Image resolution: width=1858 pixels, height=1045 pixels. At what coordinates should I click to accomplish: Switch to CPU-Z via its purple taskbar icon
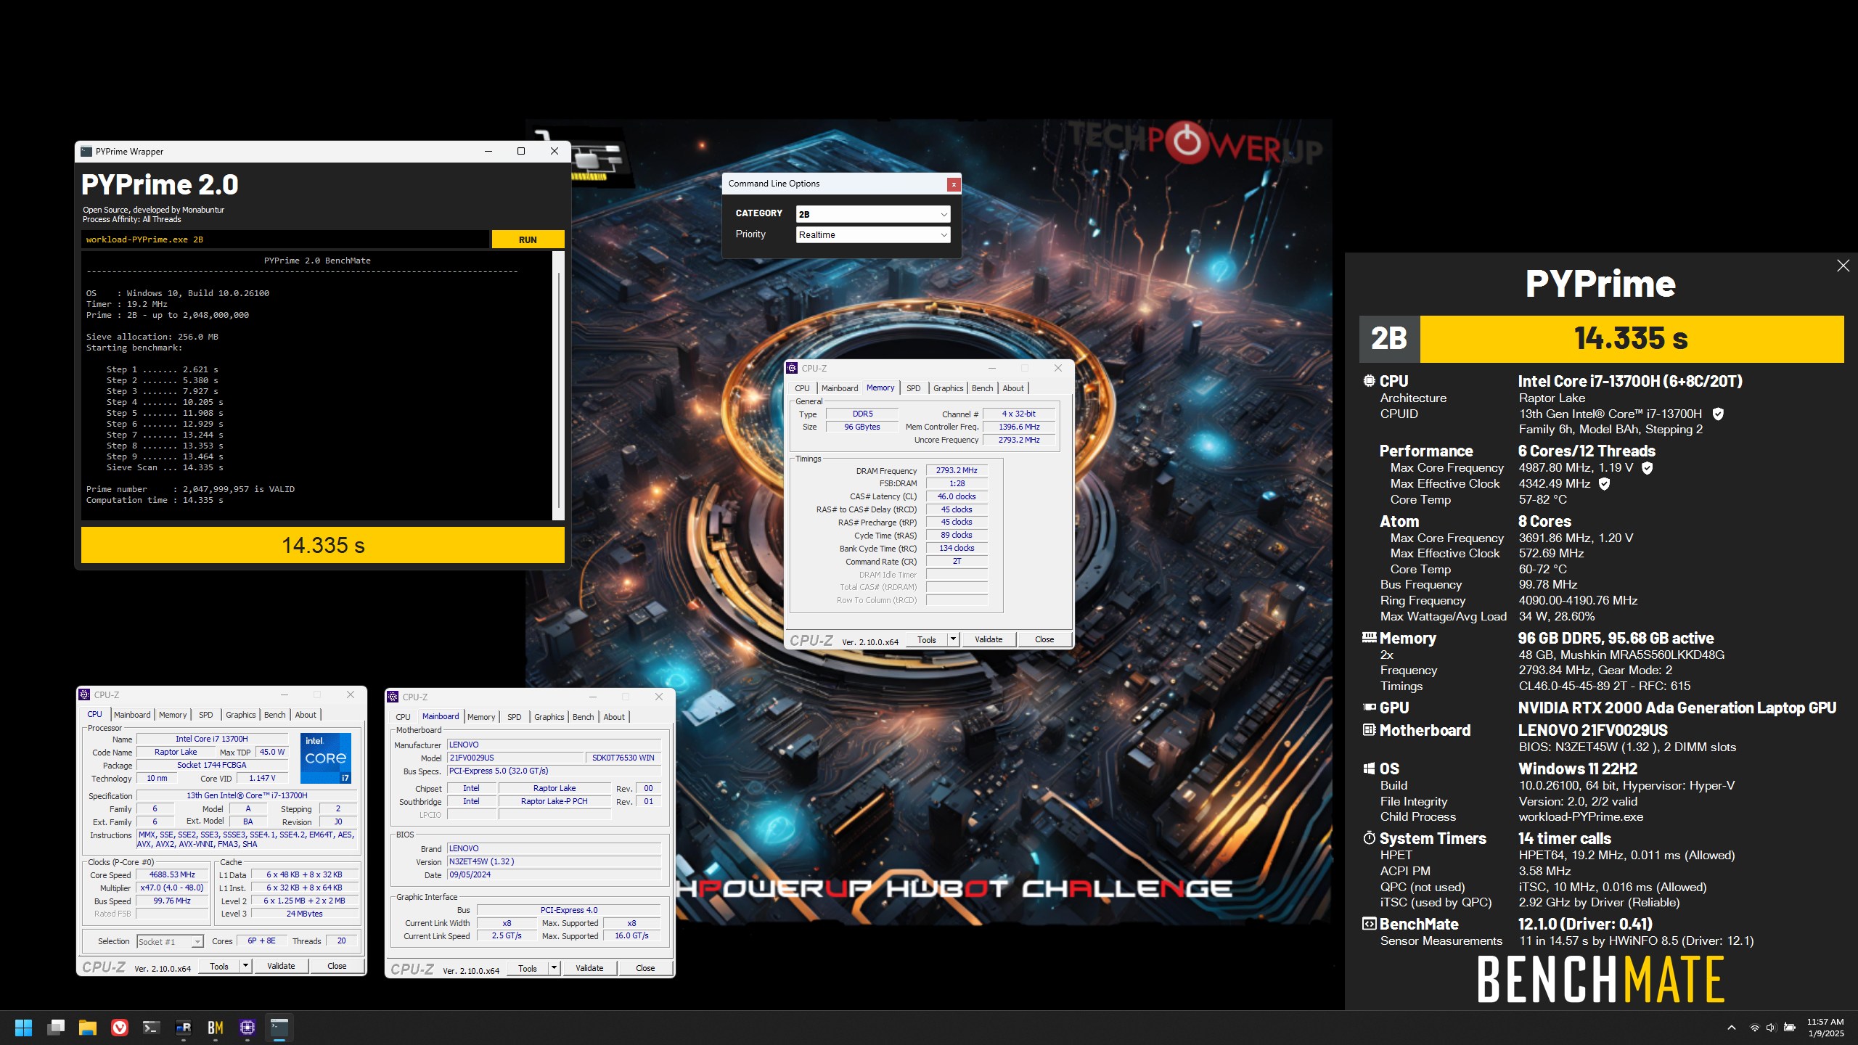click(247, 1028)
